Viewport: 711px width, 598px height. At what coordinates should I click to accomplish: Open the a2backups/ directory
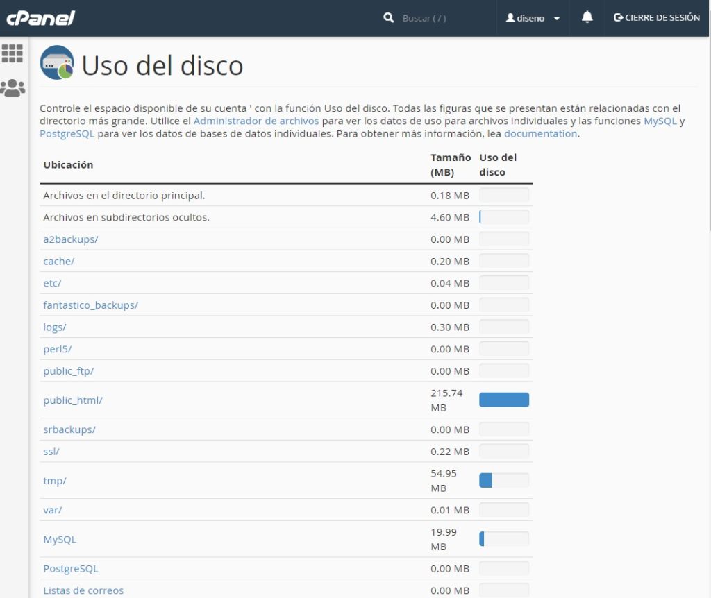coord(71,239)
